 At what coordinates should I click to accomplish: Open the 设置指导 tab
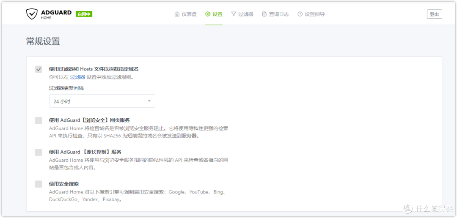coord(311,14)
